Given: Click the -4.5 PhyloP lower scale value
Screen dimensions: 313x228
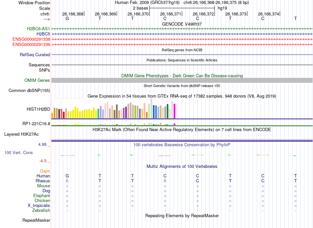Looking at the screenshot, I should [43, 161].
